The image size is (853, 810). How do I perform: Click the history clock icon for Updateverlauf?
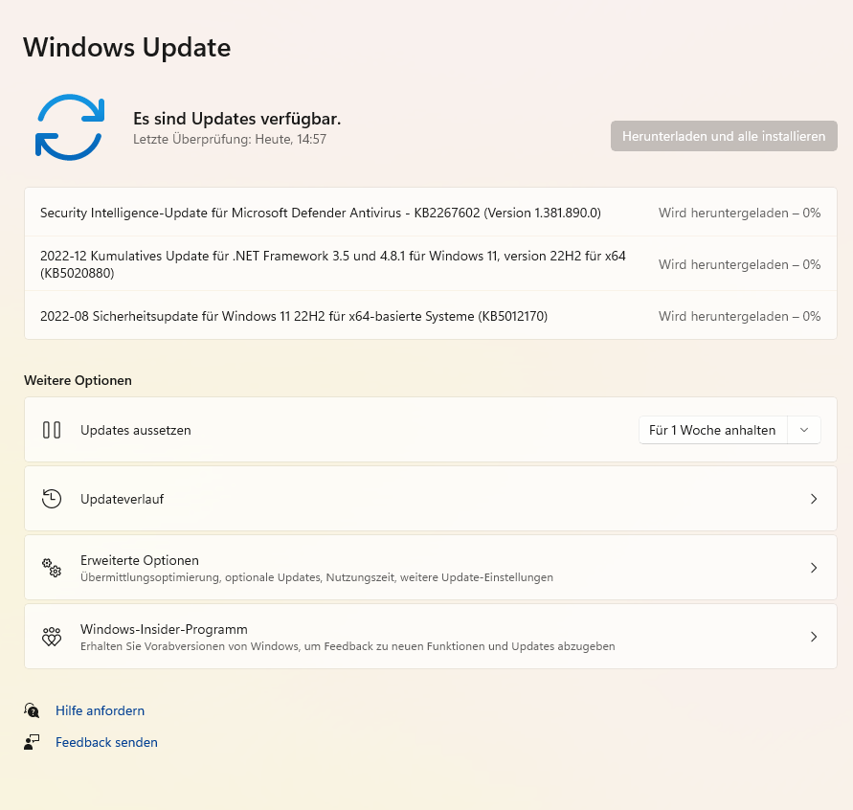point(52,499)
